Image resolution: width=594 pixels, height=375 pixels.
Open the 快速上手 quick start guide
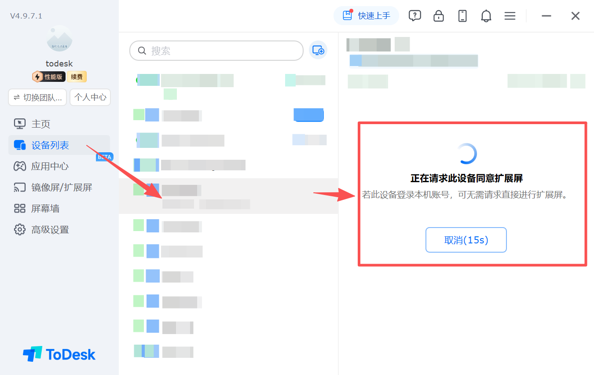pyautogui.click(x=366, y=16)
